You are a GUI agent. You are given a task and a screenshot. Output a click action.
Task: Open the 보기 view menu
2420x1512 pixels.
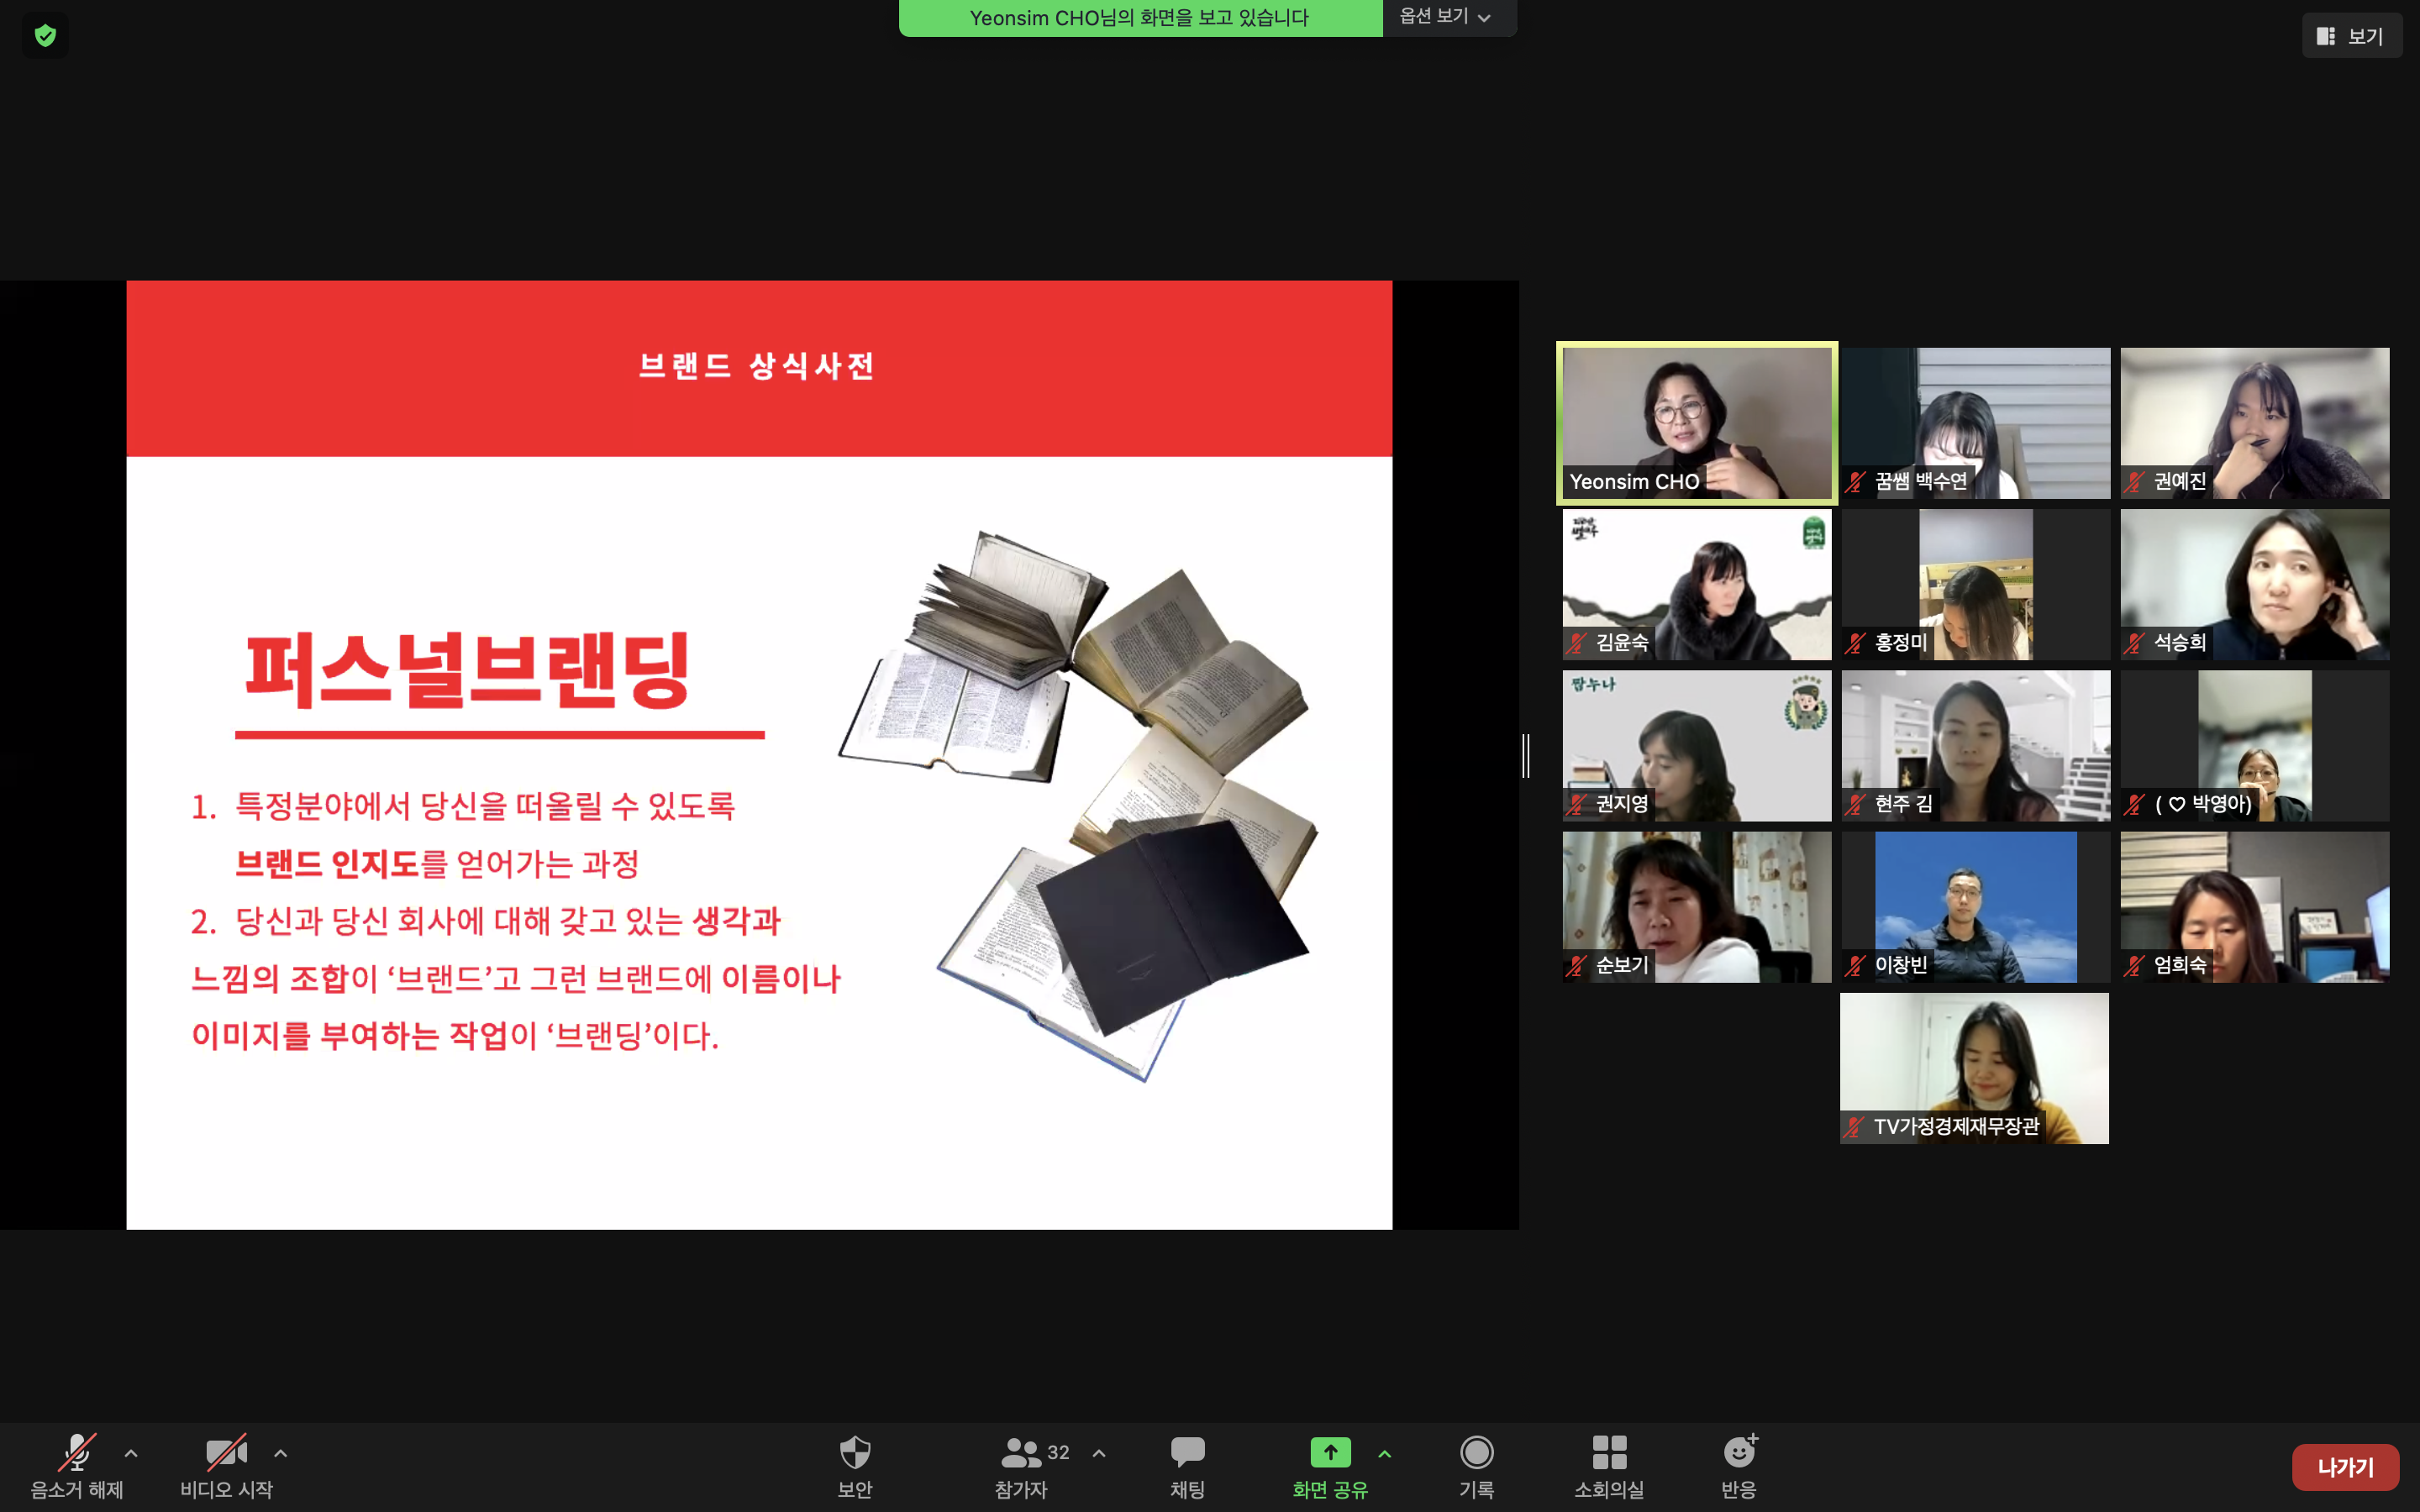coord(2351,36)
